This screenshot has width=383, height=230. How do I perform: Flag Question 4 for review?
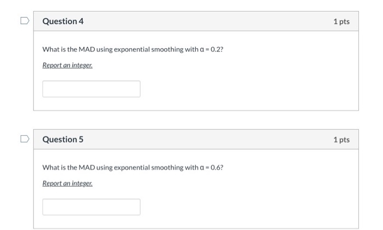tap(24, 21)
